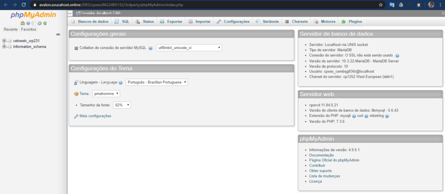Open the Tamanho da fonte dropdown showing 82%

pyautogui.click(x=122, y=105)
